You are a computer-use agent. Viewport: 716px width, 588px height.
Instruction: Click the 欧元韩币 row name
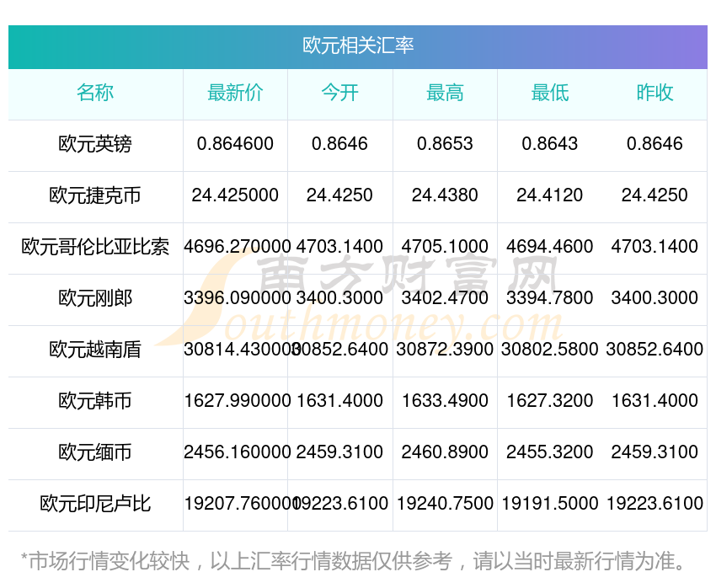click(95, 401)
